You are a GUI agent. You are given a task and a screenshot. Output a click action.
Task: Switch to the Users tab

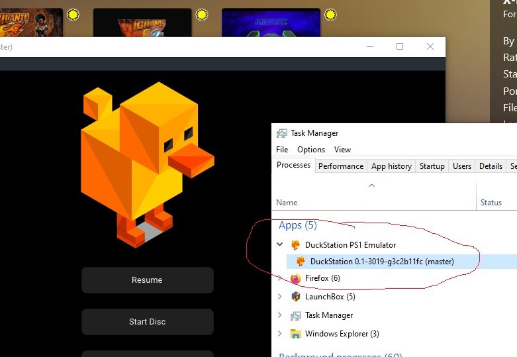[x=462, y=166]
